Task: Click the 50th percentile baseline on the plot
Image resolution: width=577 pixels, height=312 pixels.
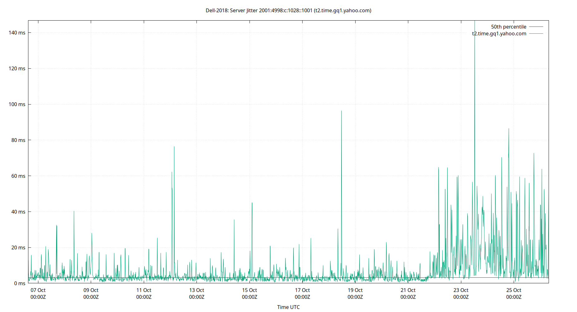Action: (x=218, y=277)
